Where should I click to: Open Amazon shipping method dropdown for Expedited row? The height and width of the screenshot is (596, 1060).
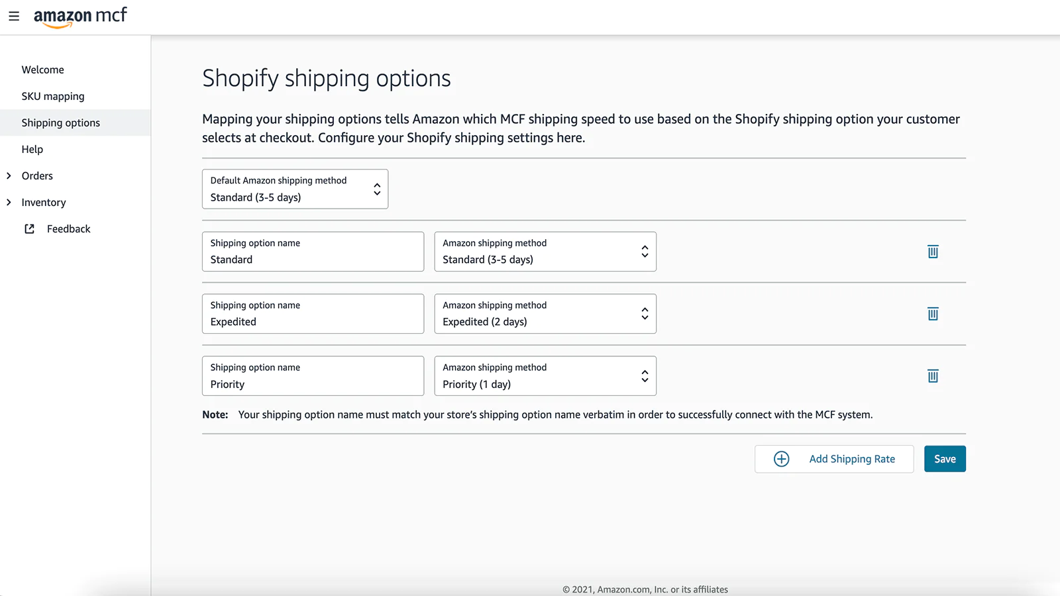pos(545,314)
